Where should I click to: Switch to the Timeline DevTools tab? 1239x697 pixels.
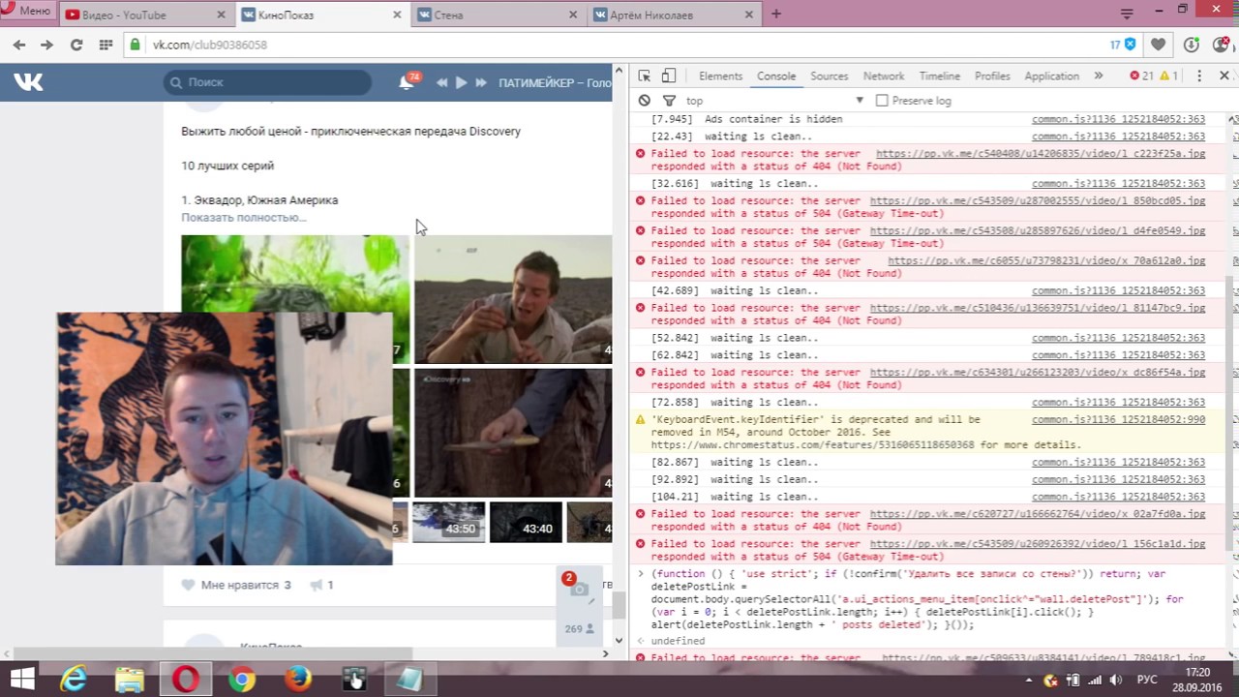(939, 76)
